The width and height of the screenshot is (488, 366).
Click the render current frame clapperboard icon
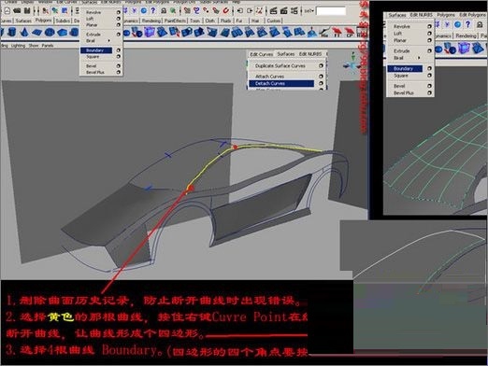click(274, 10)
